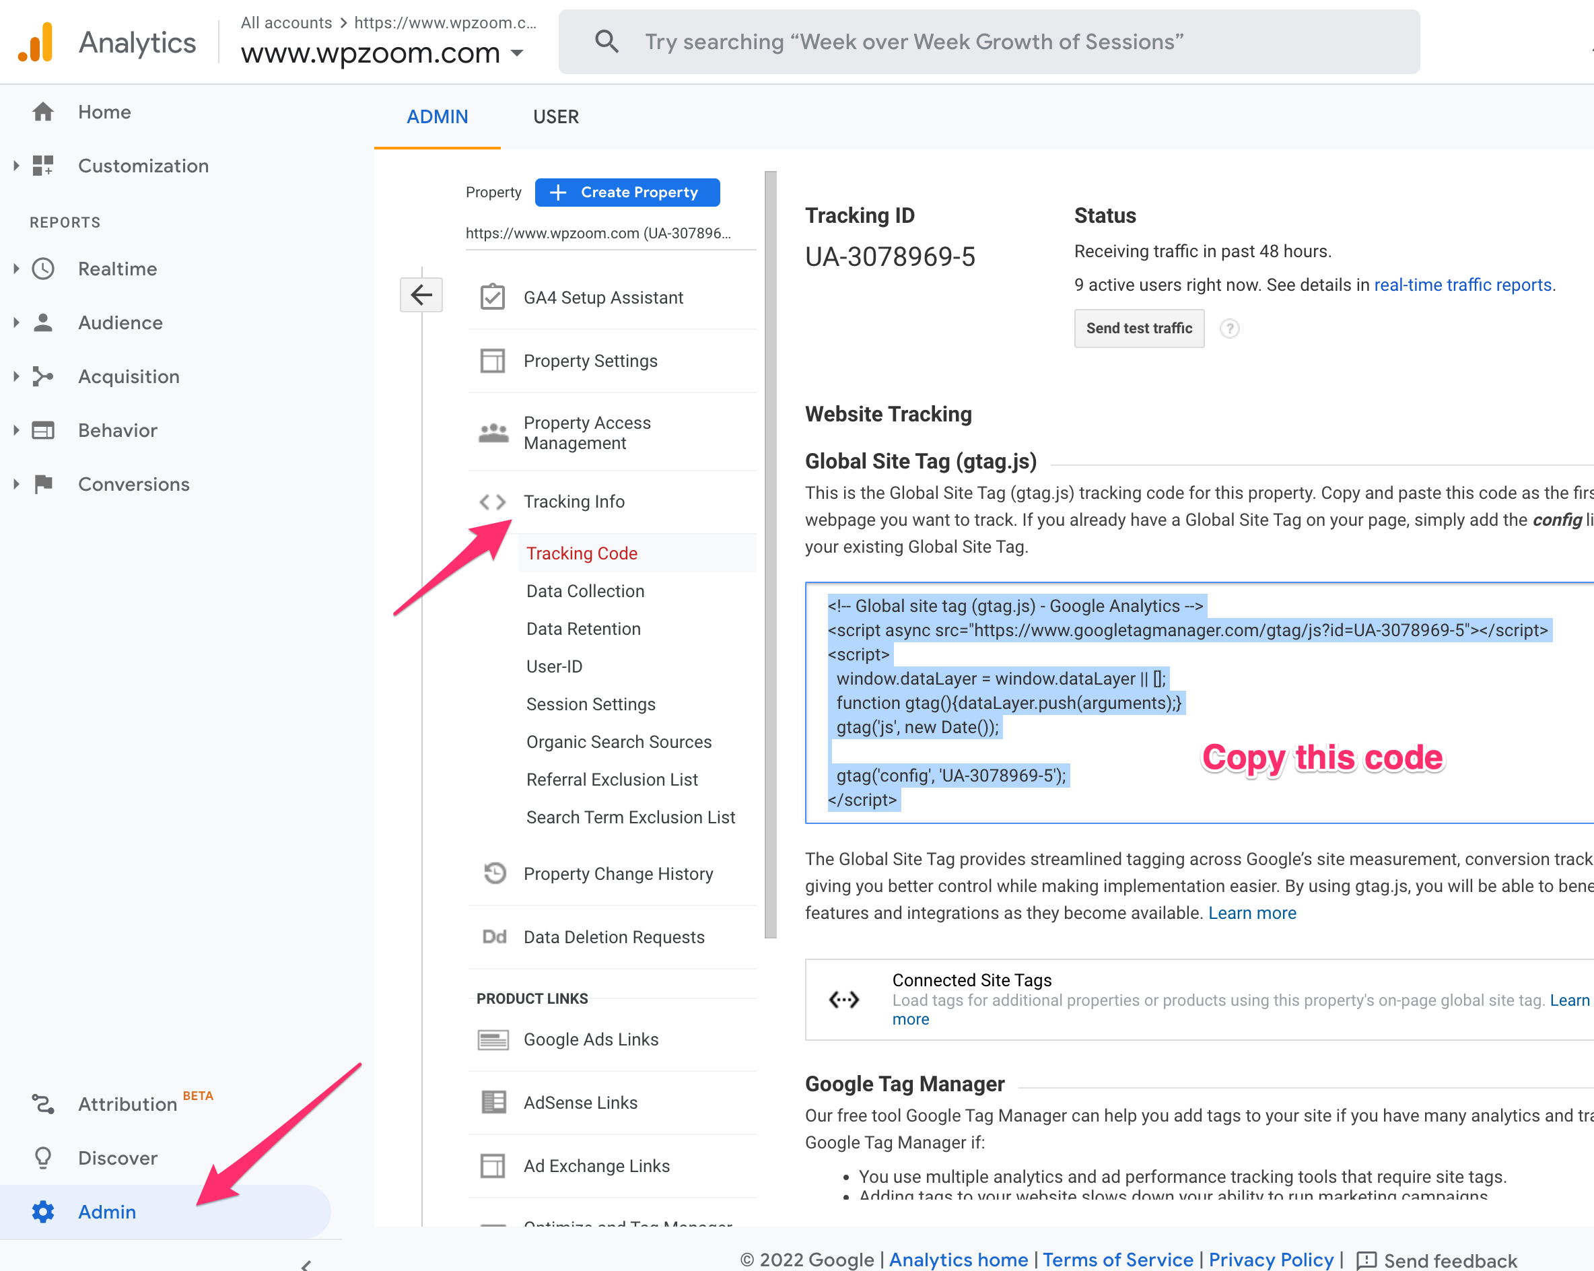
Task: Expand the Realtime reports arrow
Action: coord(15,269)
